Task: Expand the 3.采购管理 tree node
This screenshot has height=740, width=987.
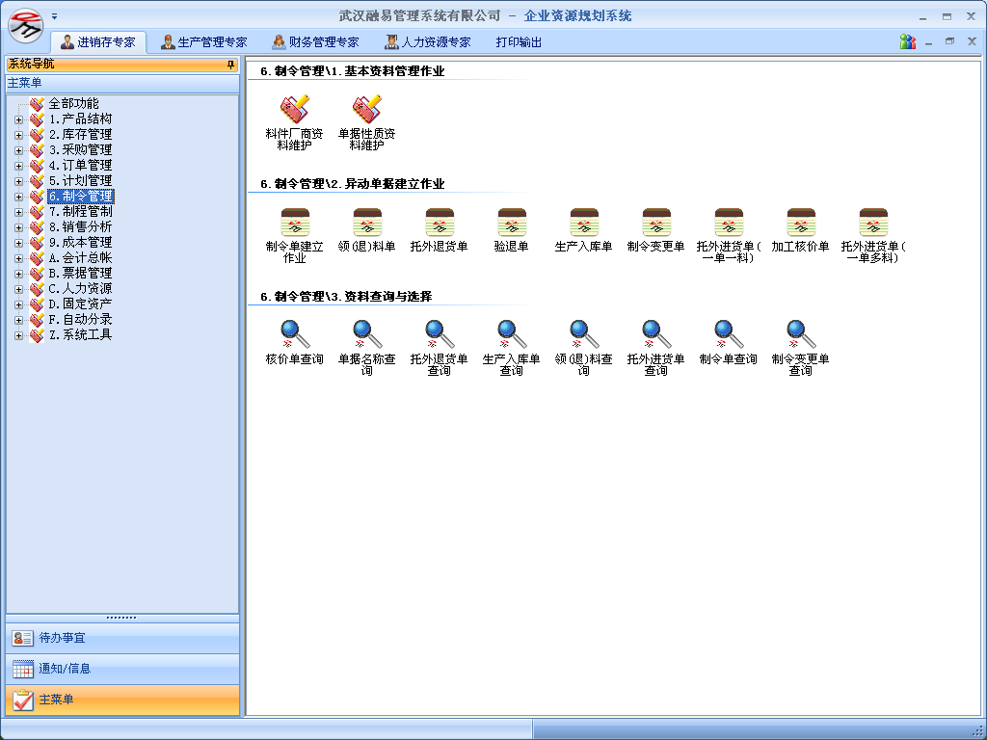Action: (18, 150)
